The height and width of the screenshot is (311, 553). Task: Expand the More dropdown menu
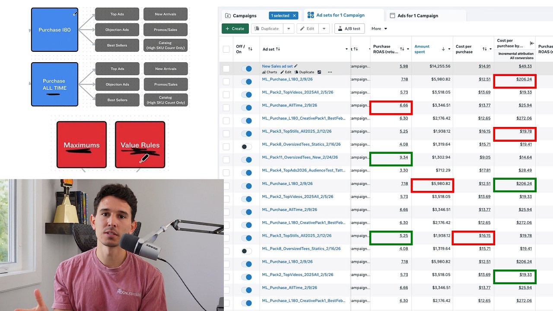coord(379,29)
